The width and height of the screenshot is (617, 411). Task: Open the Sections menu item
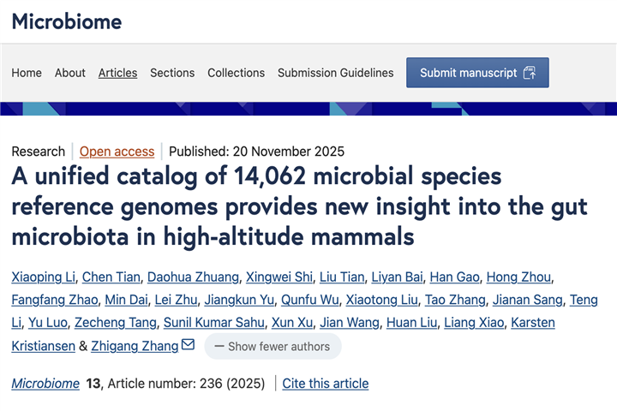click(x=172, y=73)
